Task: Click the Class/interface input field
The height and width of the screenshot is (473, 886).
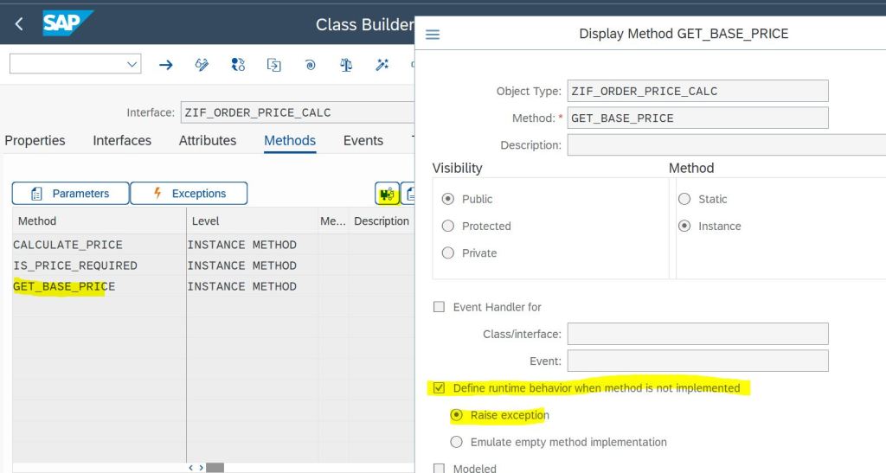Action: [x=698, y=334]
